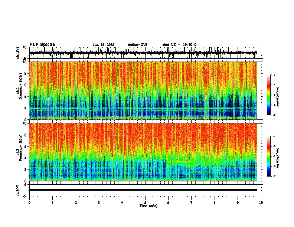Image resolution: width=294 pixels, height=227 pixels.
Task: Click the 6 kHz tick on ch.1 spectrogram
Action: coord(26,85)
